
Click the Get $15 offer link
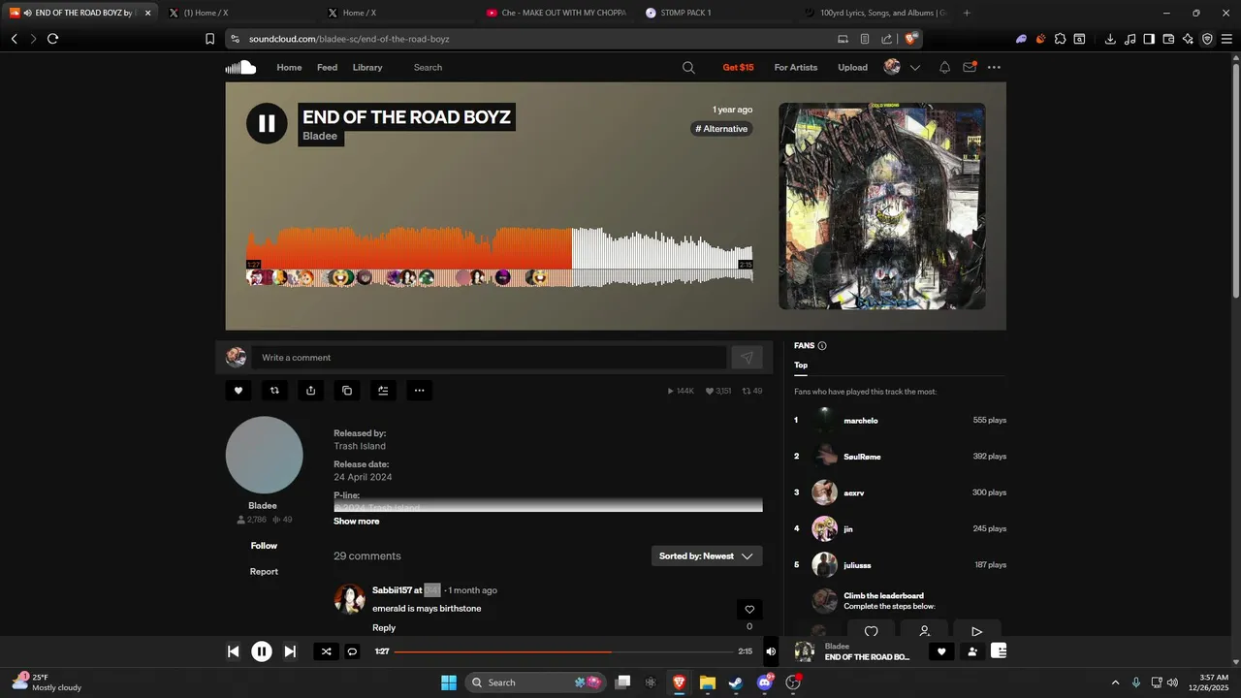[x=738, y=67]
